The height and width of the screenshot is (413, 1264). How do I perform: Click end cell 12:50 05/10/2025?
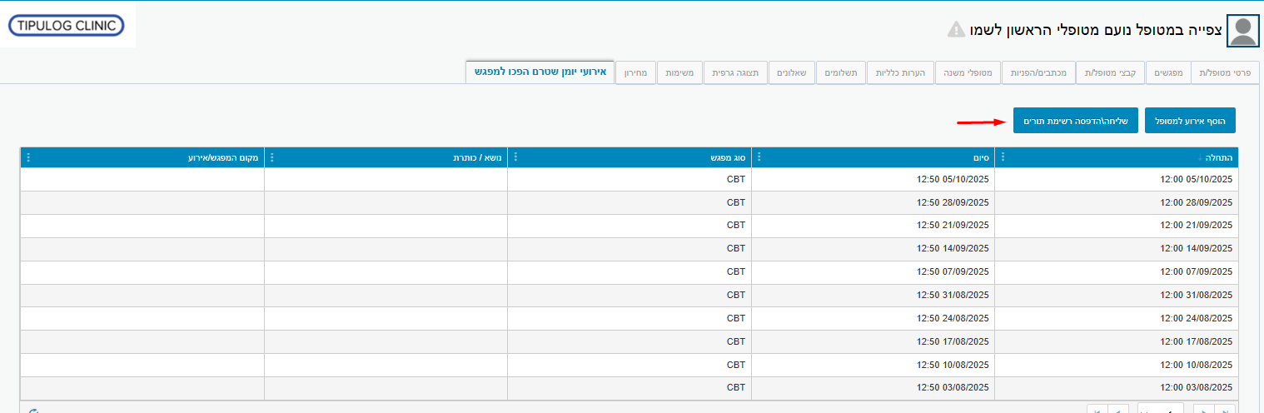coord(873,179)
